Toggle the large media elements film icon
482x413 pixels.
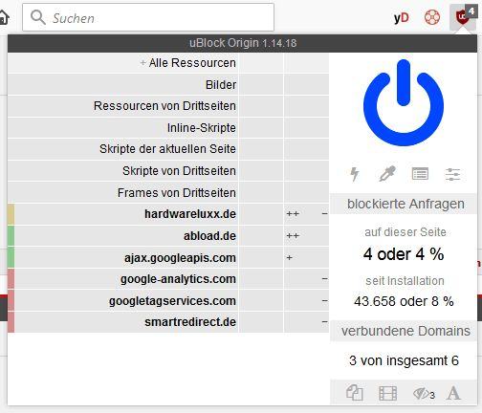tap(387, 393)
